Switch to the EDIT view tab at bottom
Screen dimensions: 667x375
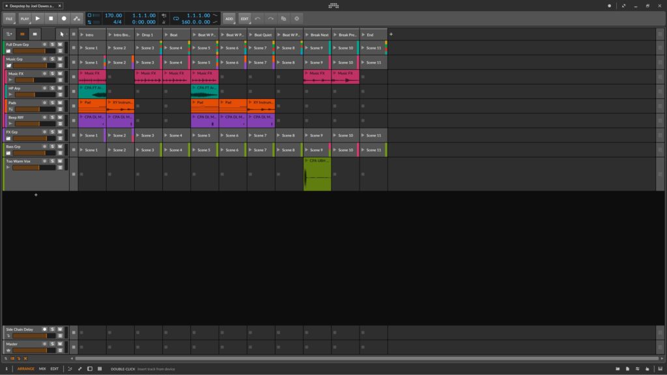click(x=55, y=368)
